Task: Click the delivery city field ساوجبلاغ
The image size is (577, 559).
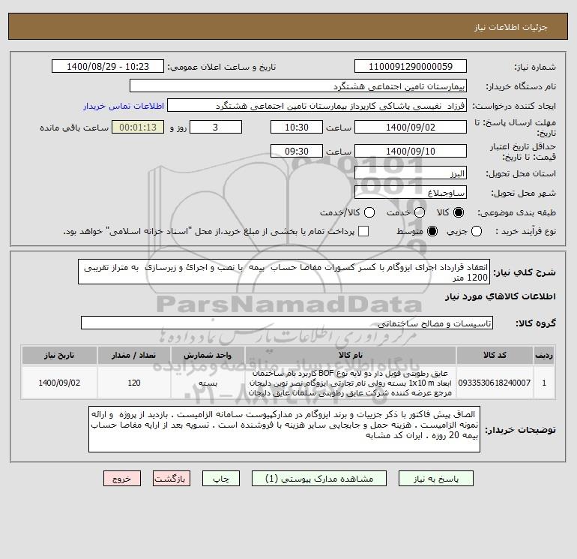Action: pos(411,192)
